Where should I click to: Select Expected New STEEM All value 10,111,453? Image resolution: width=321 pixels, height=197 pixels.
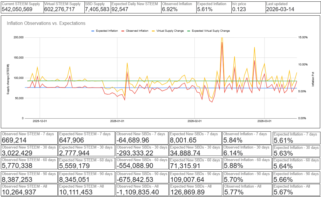coord(76,192)
